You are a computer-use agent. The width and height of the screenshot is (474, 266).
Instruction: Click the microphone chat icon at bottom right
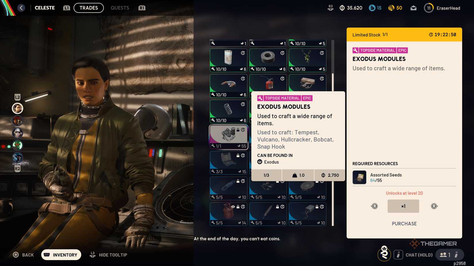coord(398,255)
